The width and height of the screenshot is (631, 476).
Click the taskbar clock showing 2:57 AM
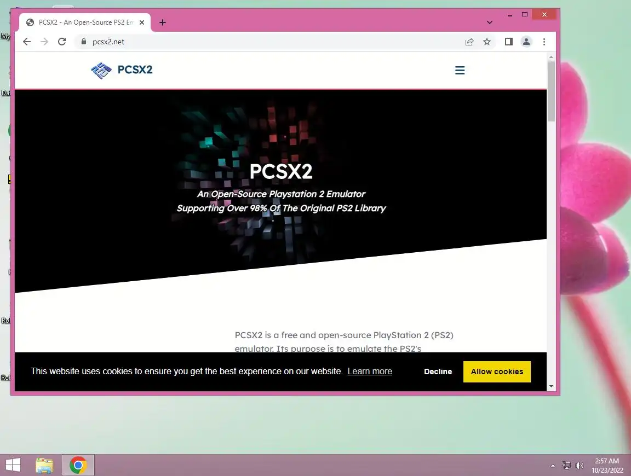(607, 466)
